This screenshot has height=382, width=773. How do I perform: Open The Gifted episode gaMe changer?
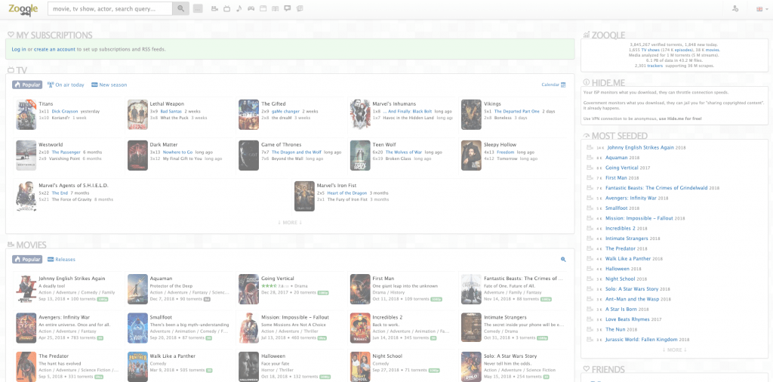[285, 112]
